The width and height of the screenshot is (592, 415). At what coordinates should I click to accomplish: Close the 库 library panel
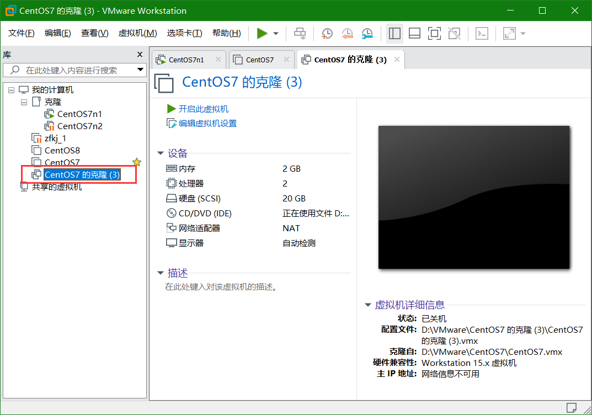[x=140, y=55]
